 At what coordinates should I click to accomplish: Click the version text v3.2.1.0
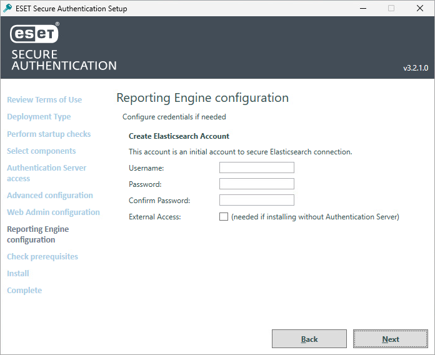point(416,68)
